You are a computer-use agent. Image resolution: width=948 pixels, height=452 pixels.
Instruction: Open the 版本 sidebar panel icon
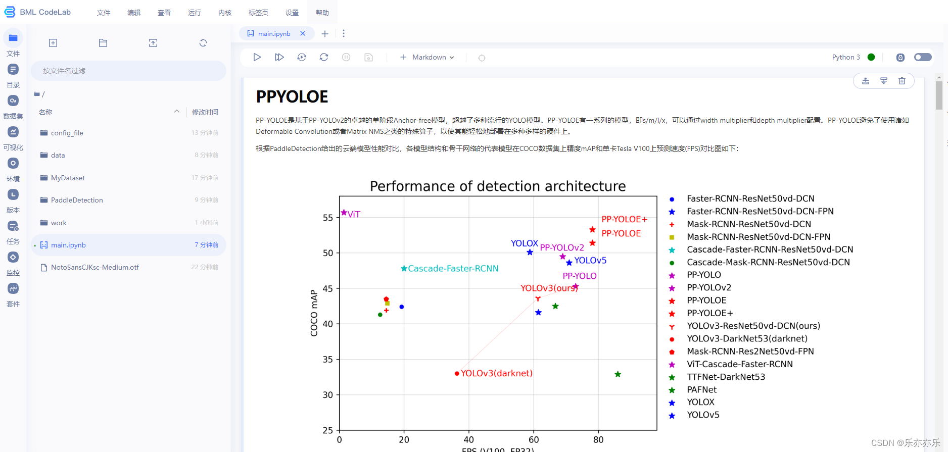point(13,194)
